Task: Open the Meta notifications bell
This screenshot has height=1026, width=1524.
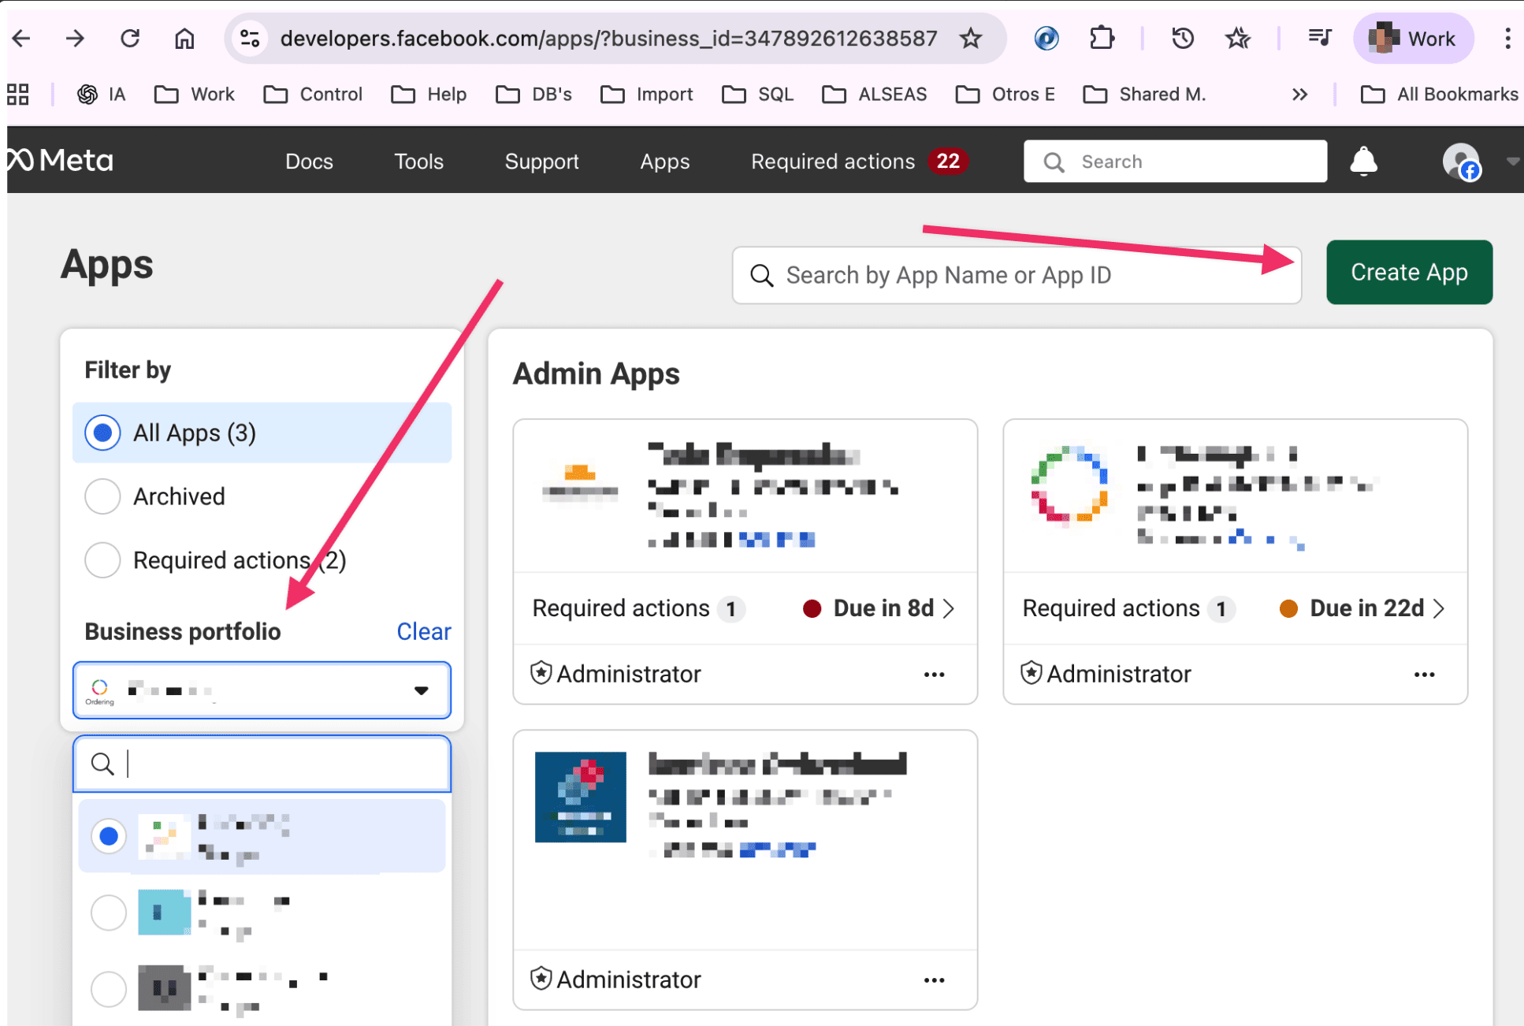Action: coord(1363,161)
